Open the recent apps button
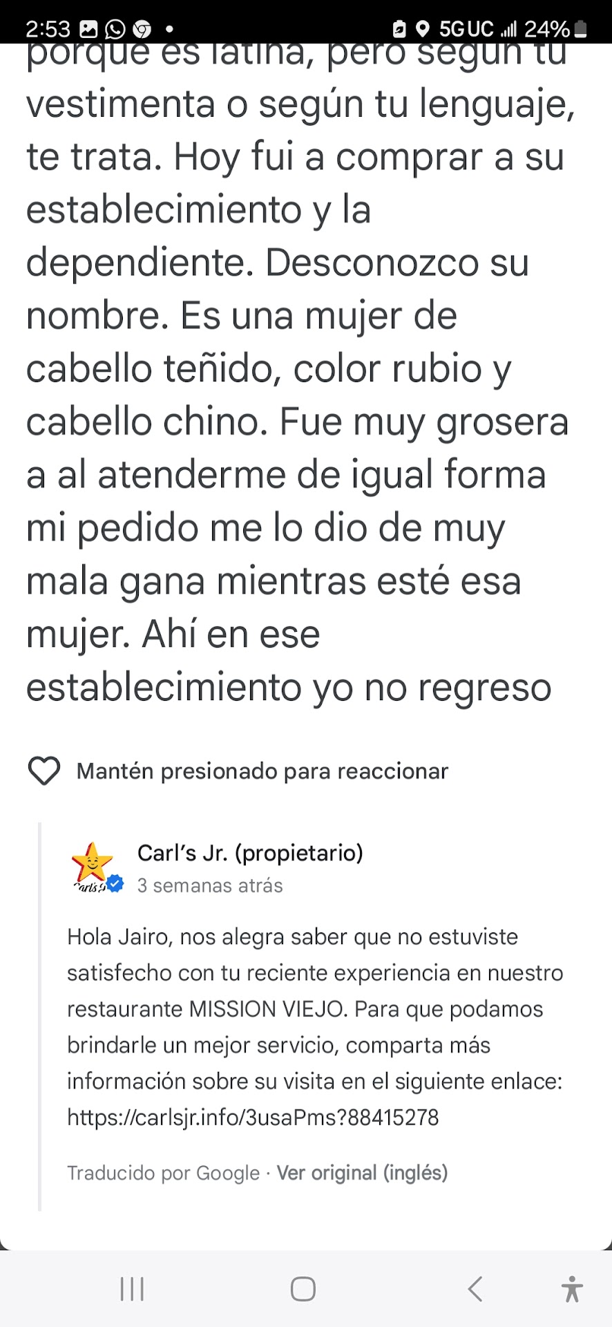This screenshot has width=612, height=1327. click(x=132, y=1289)
